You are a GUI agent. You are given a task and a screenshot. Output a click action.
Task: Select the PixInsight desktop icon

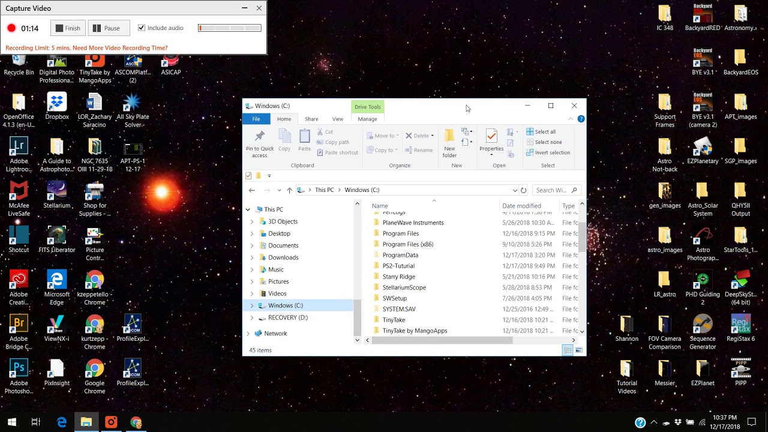[x=57, y=373]
